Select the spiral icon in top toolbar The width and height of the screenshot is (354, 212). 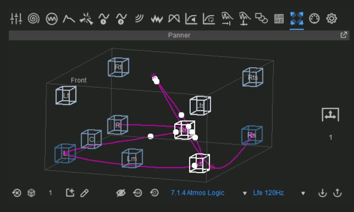coord(34,19)
